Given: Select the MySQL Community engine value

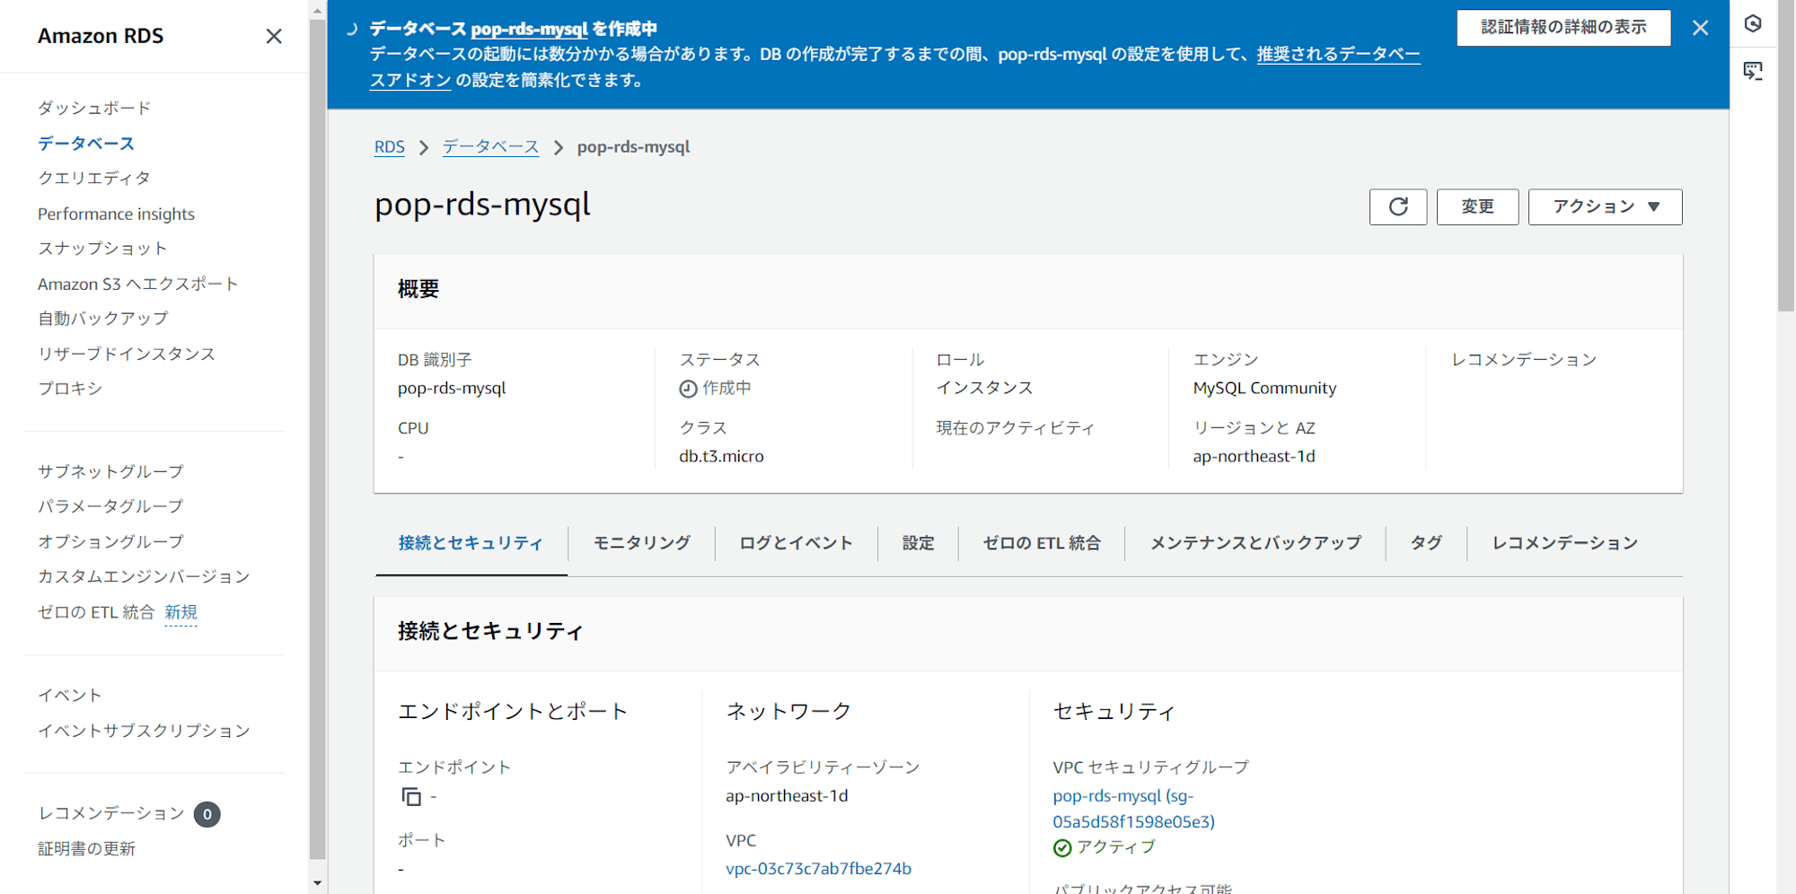Looking at the screenshot, I should 1264,388.
